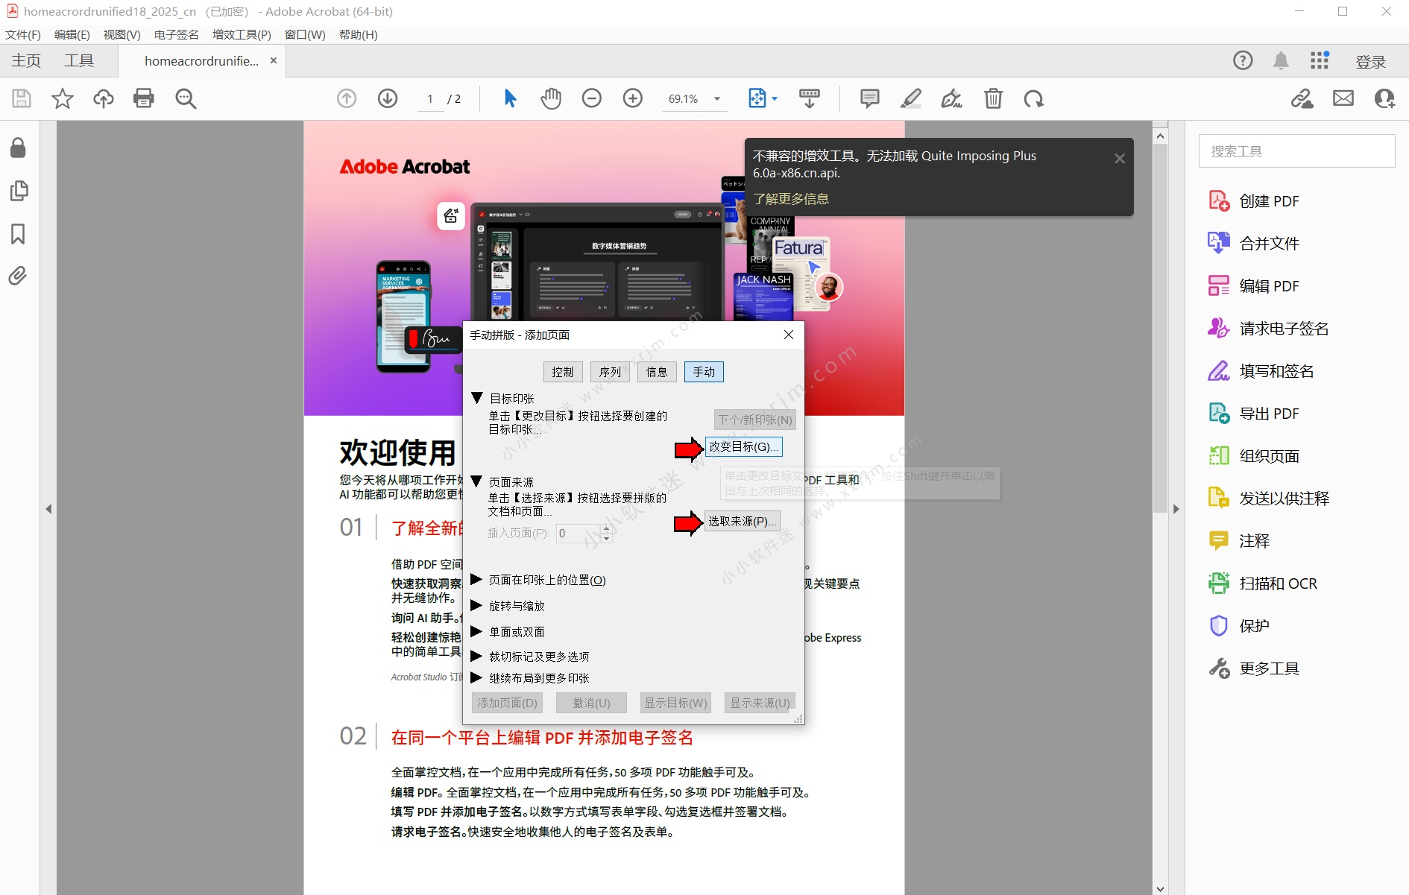
Task: Toggle the 信息 mode button in dialog
Action: coord(657,372)
